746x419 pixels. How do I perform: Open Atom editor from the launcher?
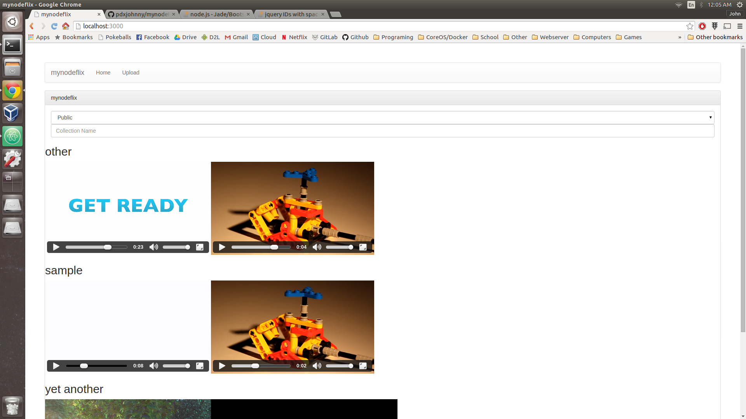(12, 136)
